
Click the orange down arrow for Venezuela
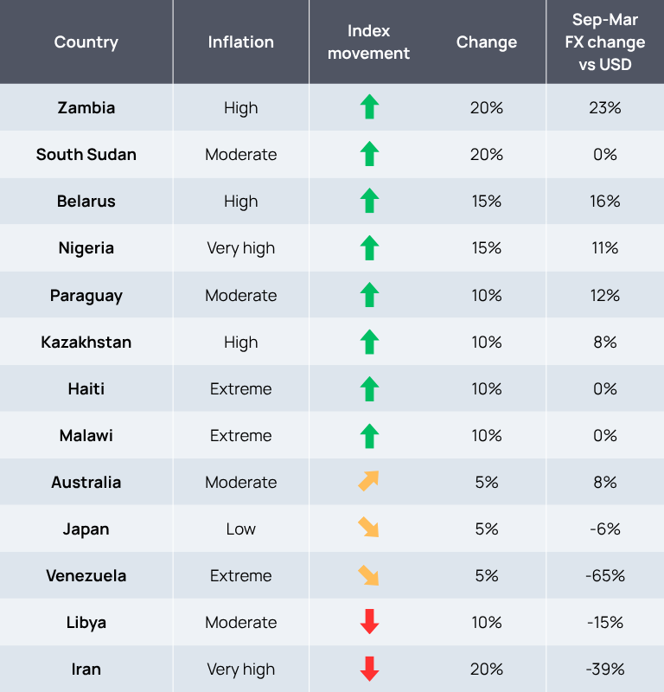tap(369, 575)
